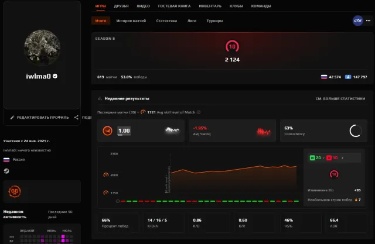Click the 2 124 Elo value
Viewport: 375px width, 244px height.
tap(232, 60)
